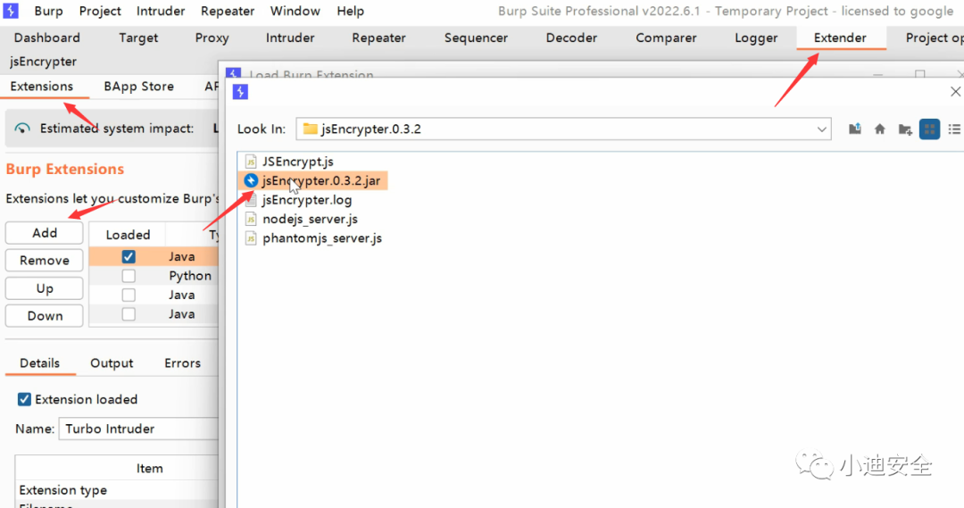Create New Folder icon in file dialog
Viewport: 964px width, 508px height.
pos(904,129)
